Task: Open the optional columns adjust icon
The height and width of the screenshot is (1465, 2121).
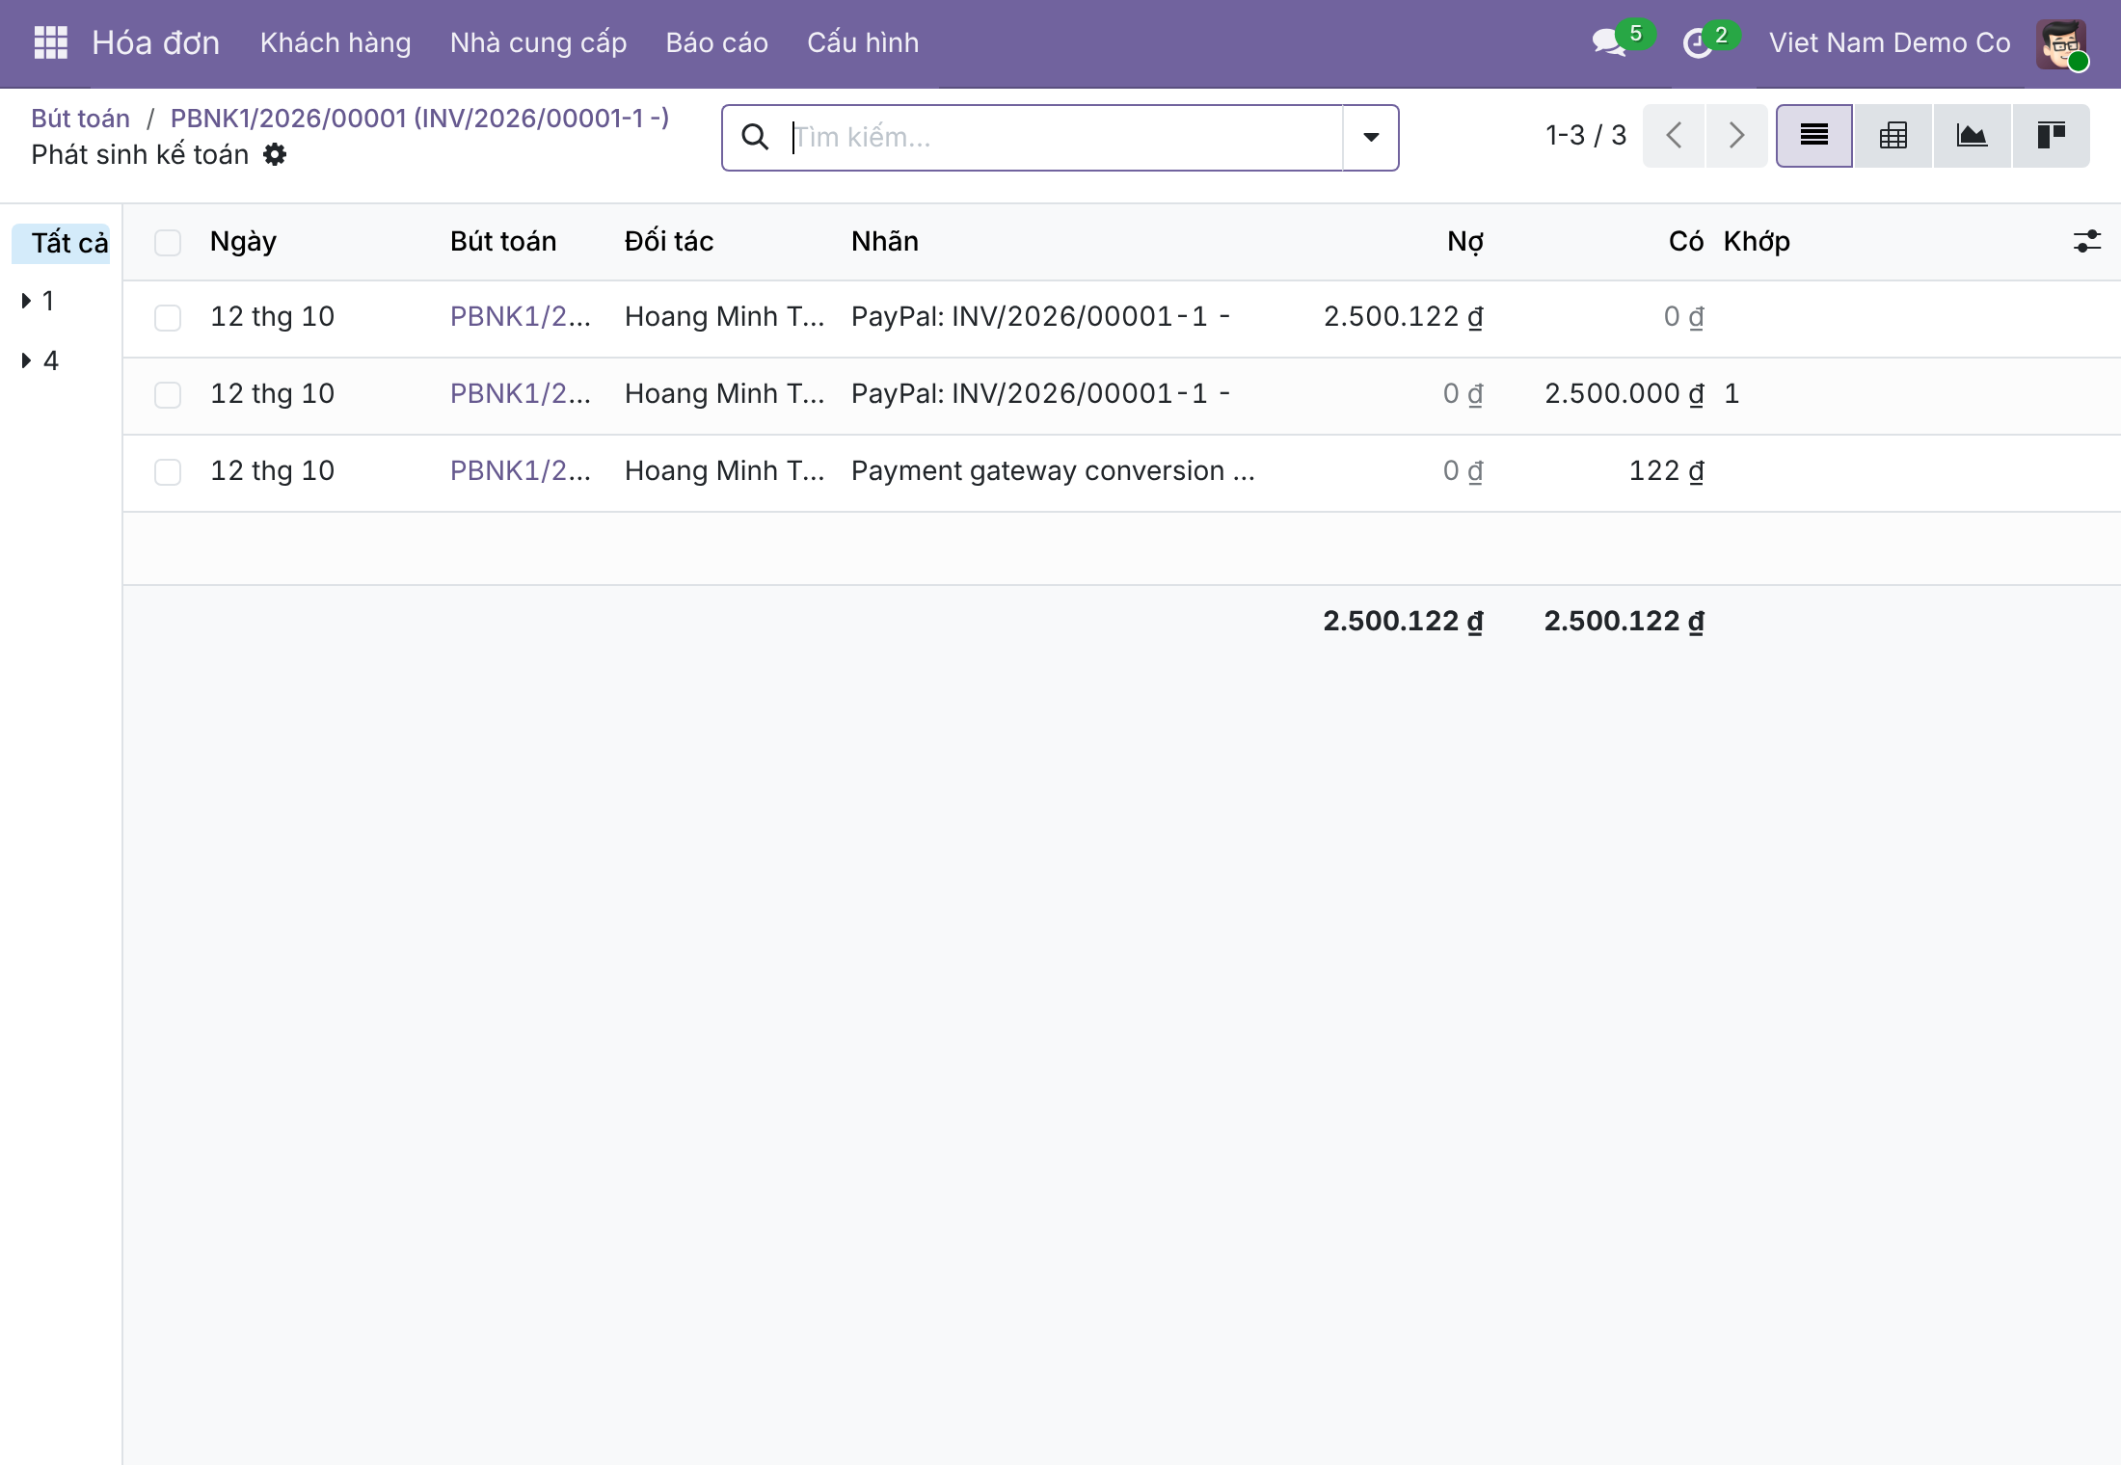Action: [x=2087, y=241]
